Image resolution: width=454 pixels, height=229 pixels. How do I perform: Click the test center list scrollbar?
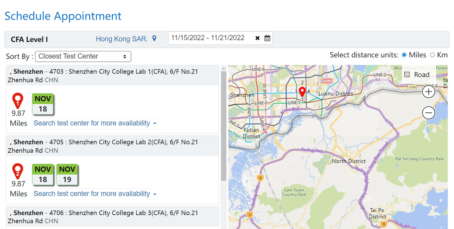(x=224, y=125)
